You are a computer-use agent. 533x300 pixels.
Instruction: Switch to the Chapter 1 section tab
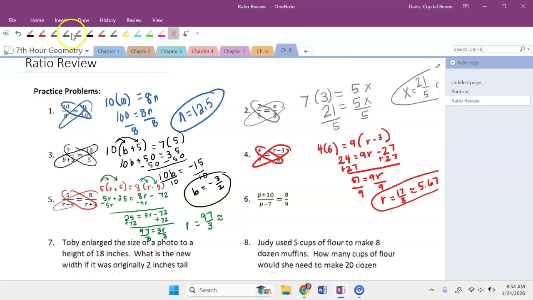click(109, 51)
